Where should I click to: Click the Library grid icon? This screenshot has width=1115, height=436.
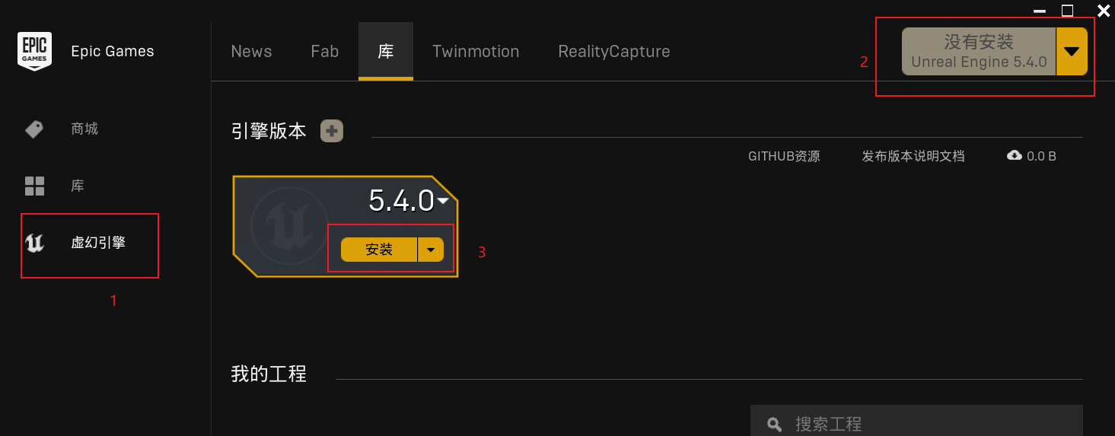[34, 186]
